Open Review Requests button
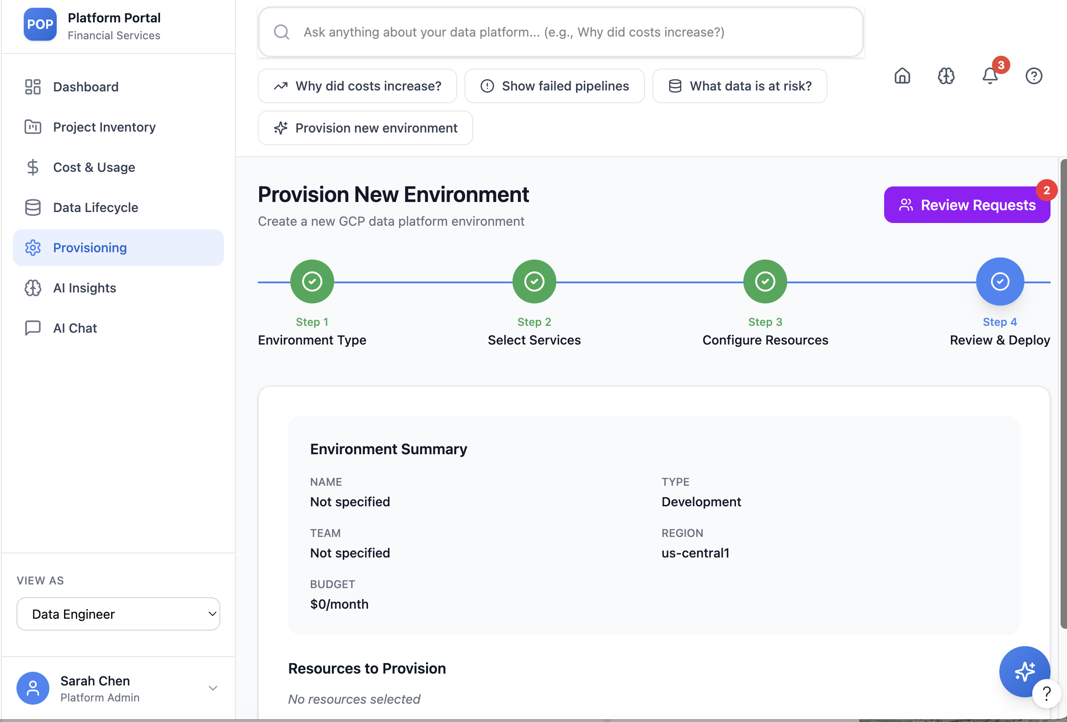The height and width of the screenshot is (722, 1067). coord(967,205)
